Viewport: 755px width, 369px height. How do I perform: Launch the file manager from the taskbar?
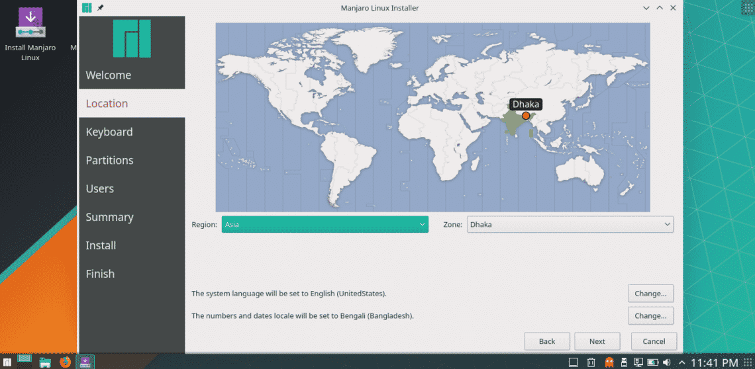pyautogui.click(x=45, y=362)
